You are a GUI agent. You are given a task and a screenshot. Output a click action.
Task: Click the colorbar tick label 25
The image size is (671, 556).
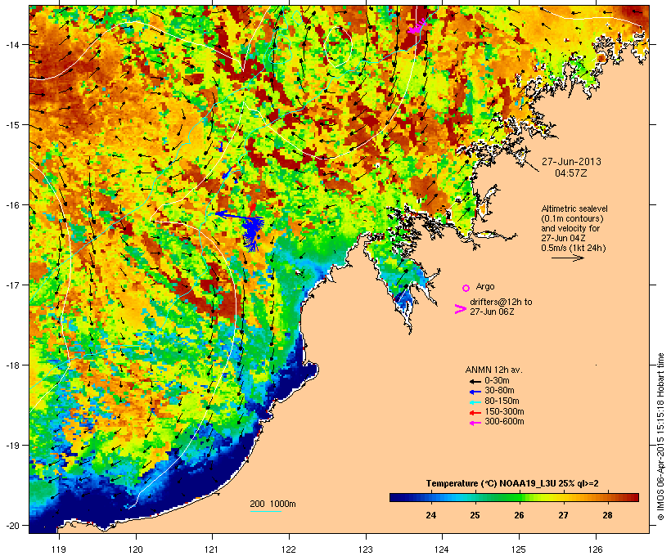click(475, 515)
